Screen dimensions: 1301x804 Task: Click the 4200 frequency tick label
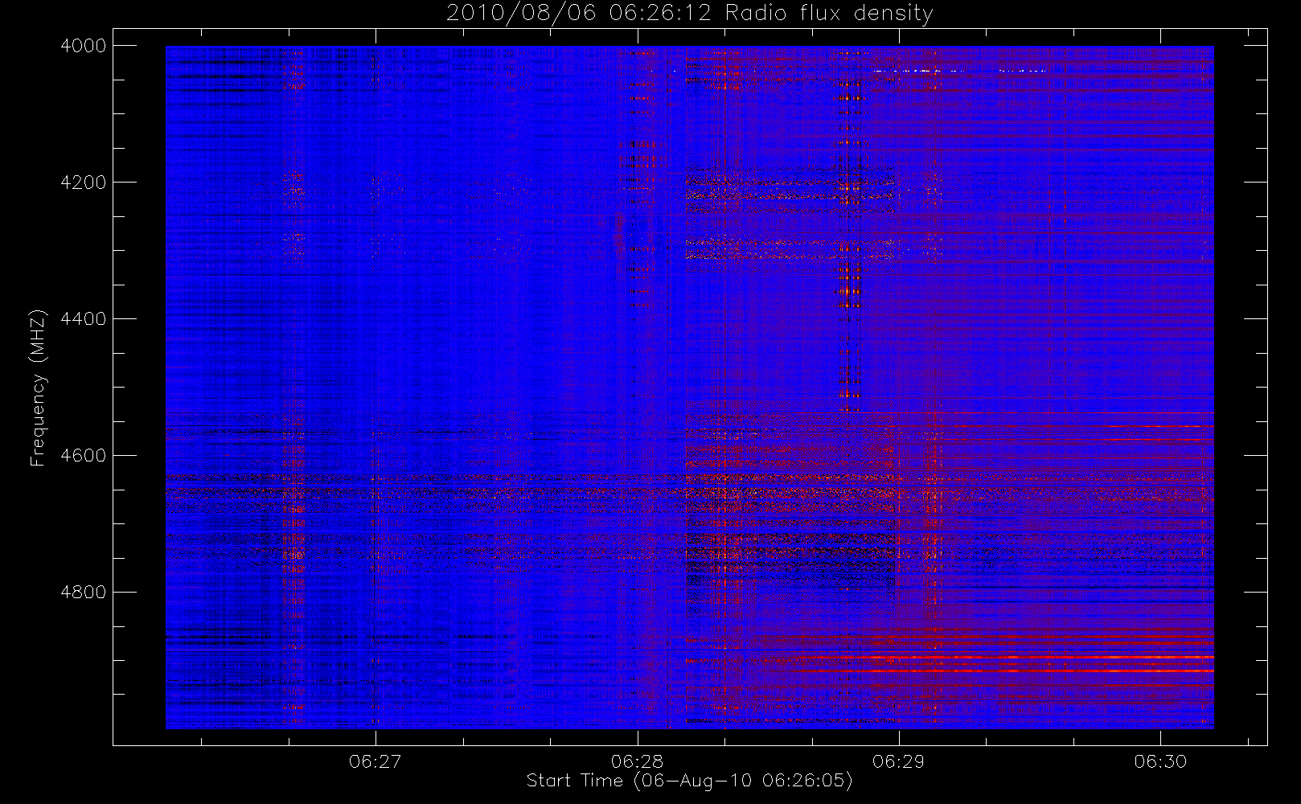pos(84,183)
